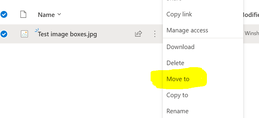Uncheck the select-all checkbox in the header
The width and height of the screenshot is (259, 118).
coord(4,14)
